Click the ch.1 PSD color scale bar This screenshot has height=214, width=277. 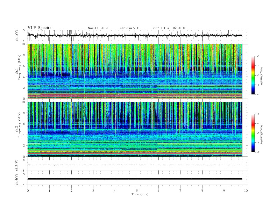[x=253, y=75]
